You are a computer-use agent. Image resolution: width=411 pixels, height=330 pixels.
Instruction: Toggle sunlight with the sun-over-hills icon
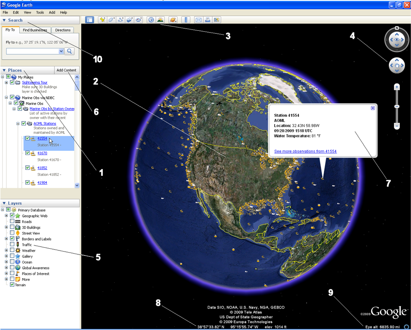pyautogui.click(x=160, y=20)
